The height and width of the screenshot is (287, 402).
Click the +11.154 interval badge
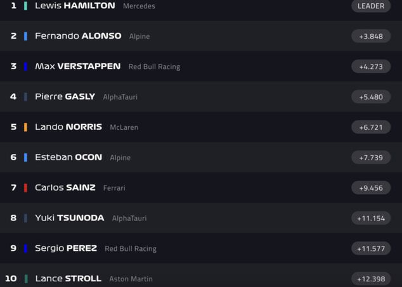[371, 219]
